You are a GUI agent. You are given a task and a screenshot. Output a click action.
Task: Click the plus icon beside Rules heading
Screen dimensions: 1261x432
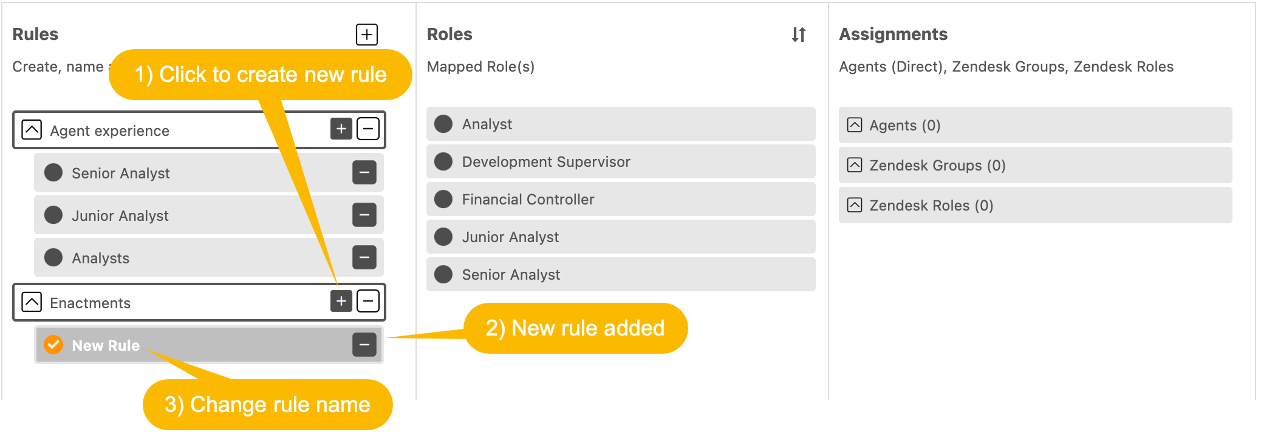[x=366, y=35]
